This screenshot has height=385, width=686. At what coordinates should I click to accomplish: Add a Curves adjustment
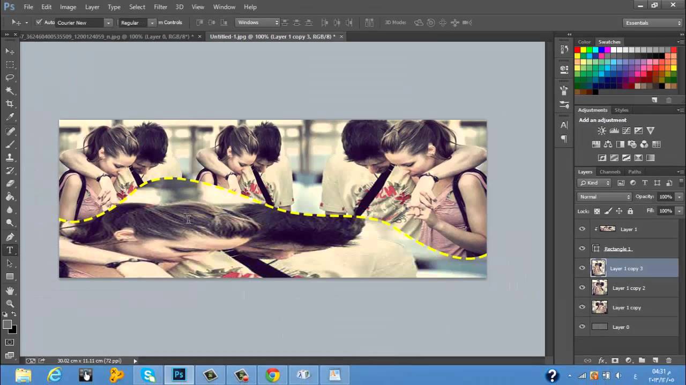pyautogui.click(x=626, y=130)
